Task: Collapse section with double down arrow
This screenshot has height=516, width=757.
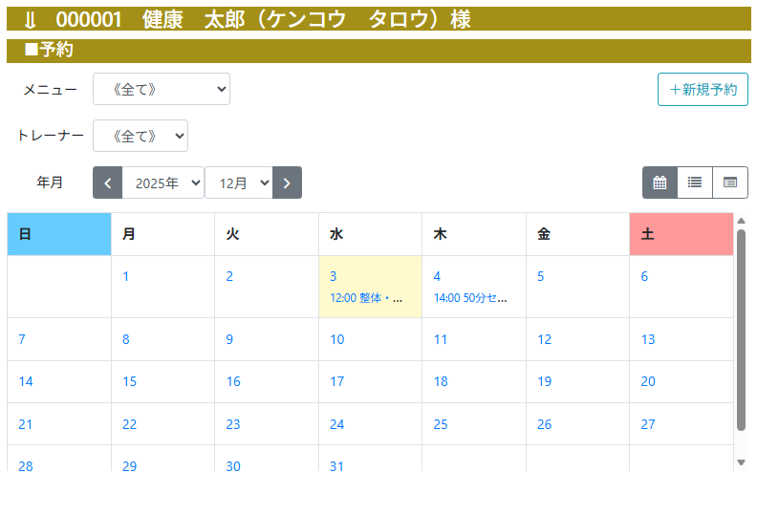Action: pyautogui.click(x=30, y=20)
